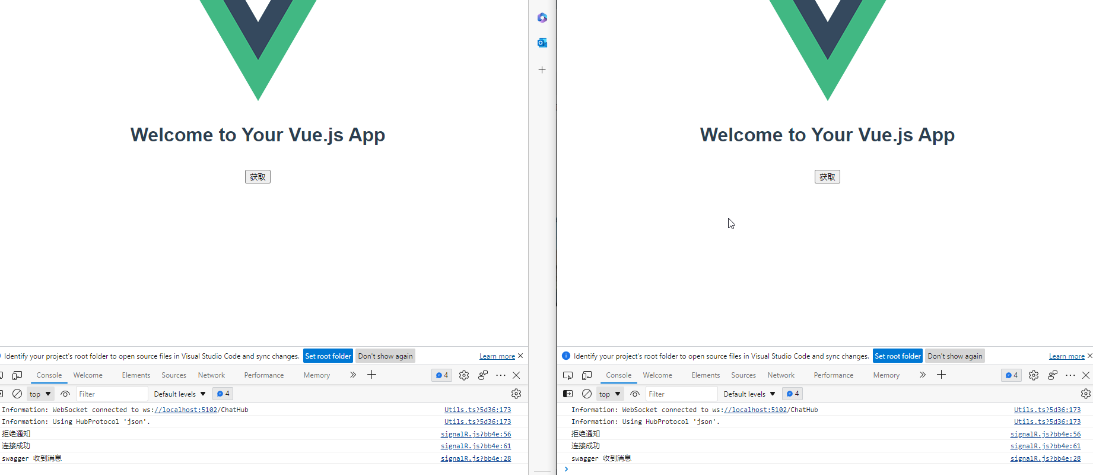
Task: Switch to the Memory tab in the right DevTools
Action: pos(887,375)
